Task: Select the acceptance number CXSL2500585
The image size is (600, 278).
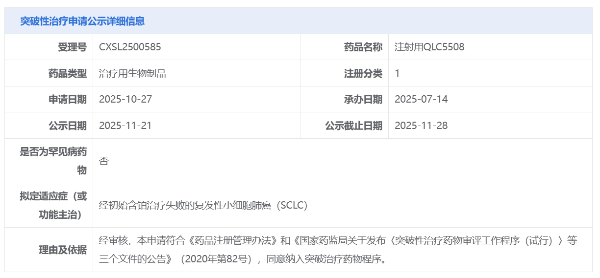Action: (130, 47)
